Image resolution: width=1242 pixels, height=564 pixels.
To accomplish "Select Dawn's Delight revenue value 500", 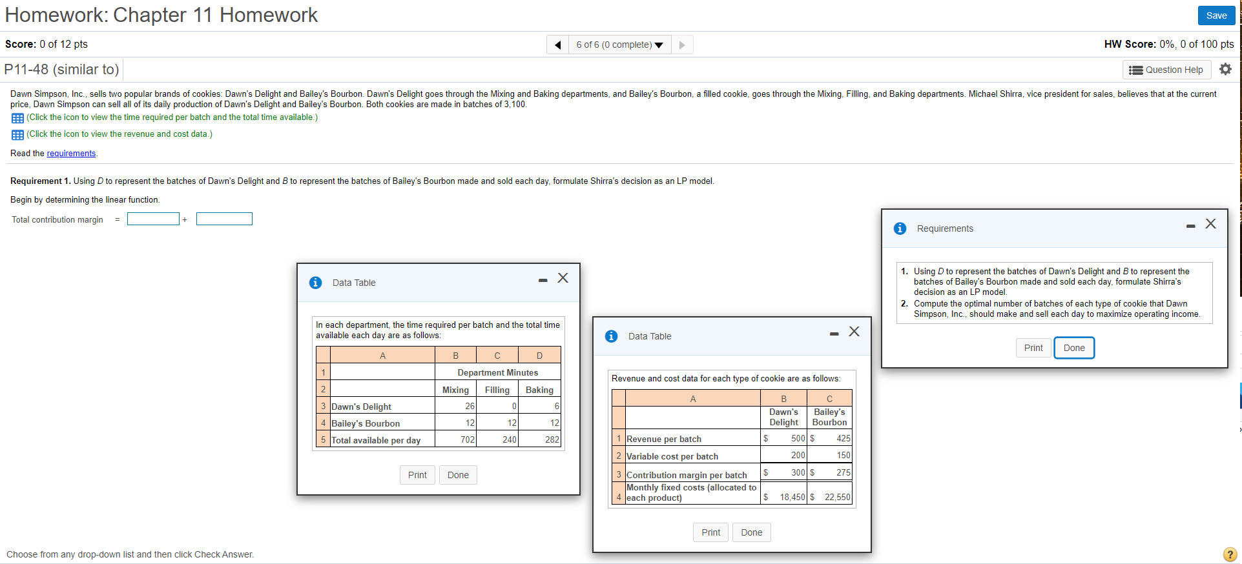I will (x=798, y=438).
